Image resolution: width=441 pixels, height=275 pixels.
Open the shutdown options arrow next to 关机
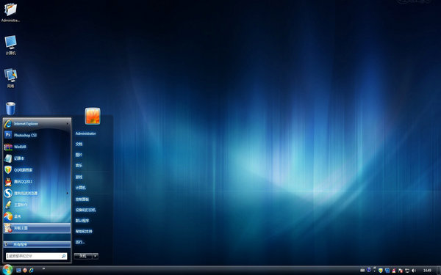tap(96, 256)
